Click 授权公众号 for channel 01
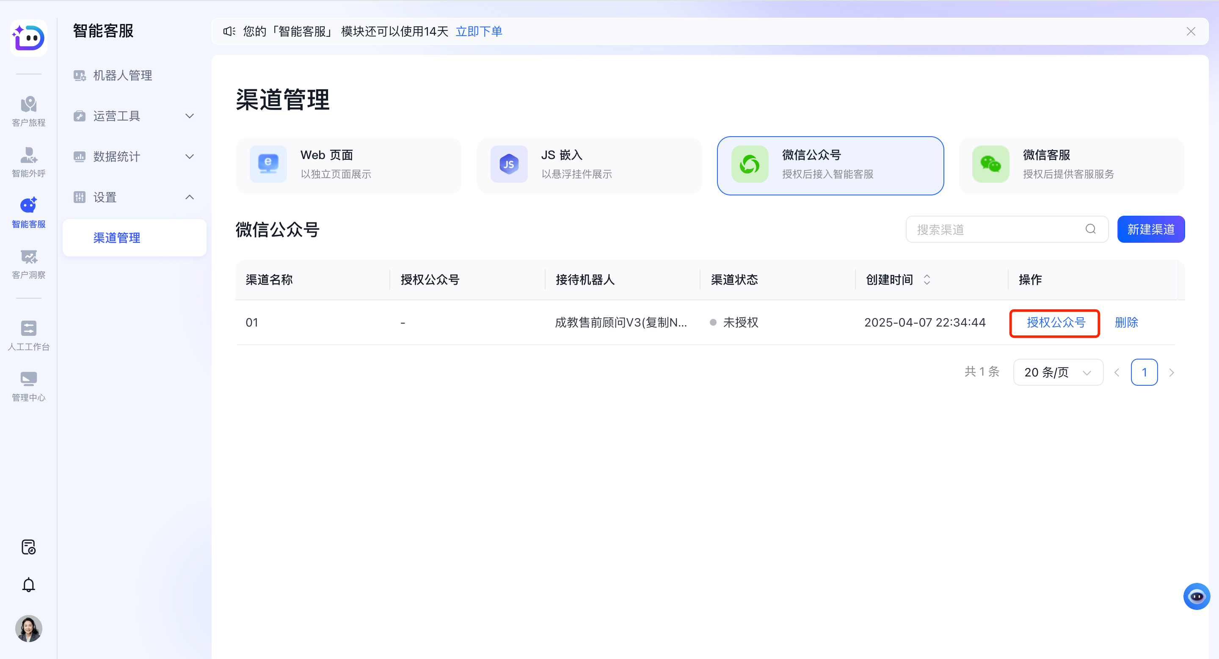 (1055, 322)
